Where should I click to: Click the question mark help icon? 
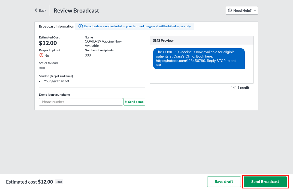click(230, 10)
